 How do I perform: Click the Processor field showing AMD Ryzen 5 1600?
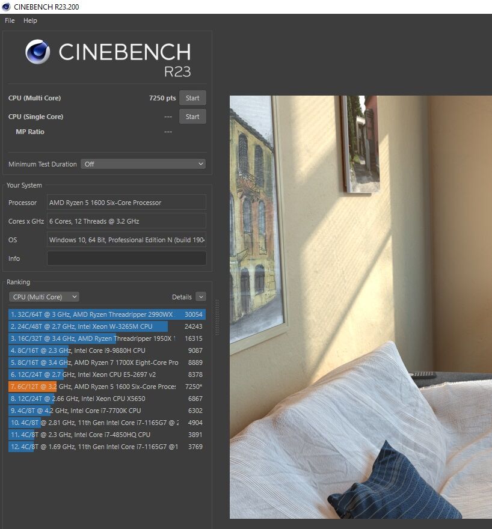click(x=126, y=203)
